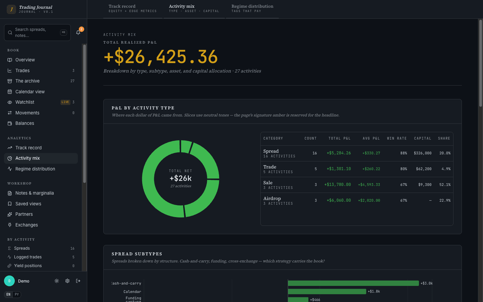Click the Saved views bookmark icon
Viewport: 483px width, 302px height.
10,204
